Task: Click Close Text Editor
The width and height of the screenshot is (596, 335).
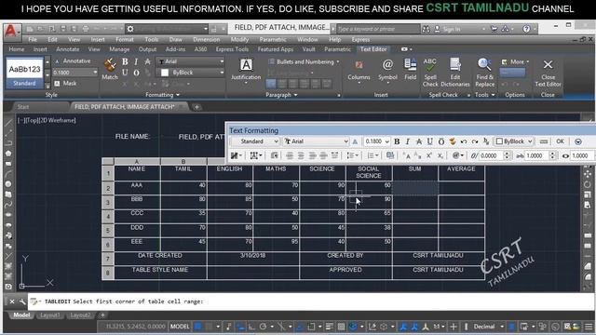Action: point(548,73)
